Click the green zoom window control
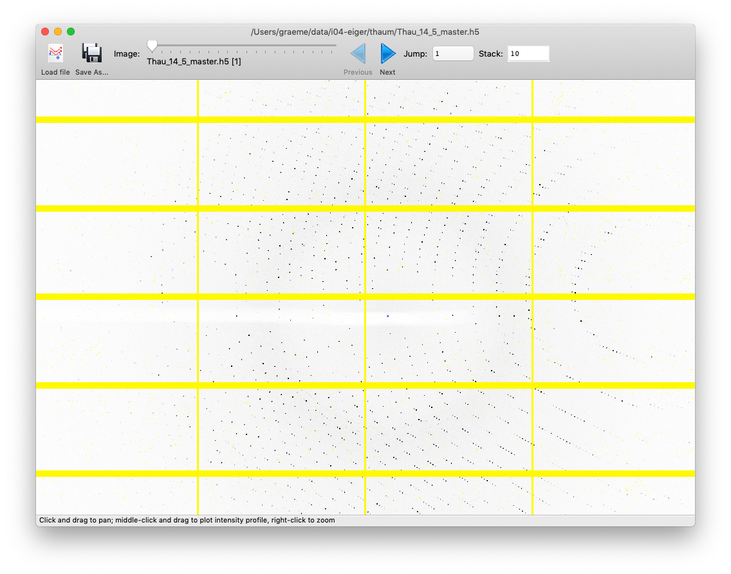731x574 pixels. coord(71,31)
